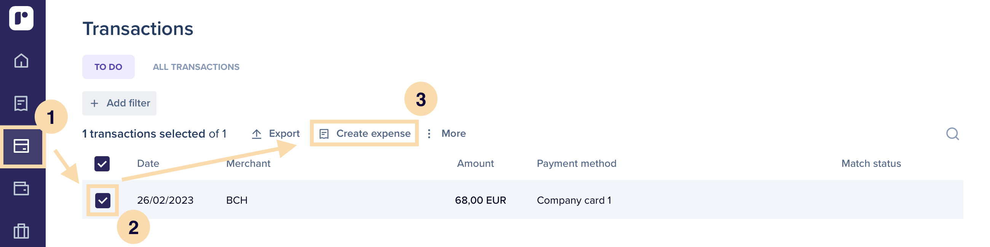Open the Wallet icon in sidebar
The width and height of the screenshot is (990, 247).
[x=21, y=188]
